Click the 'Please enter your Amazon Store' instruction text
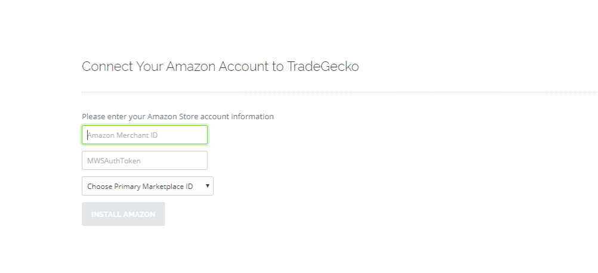Viewport: 598px width, 273px height. tap(177, 117)
